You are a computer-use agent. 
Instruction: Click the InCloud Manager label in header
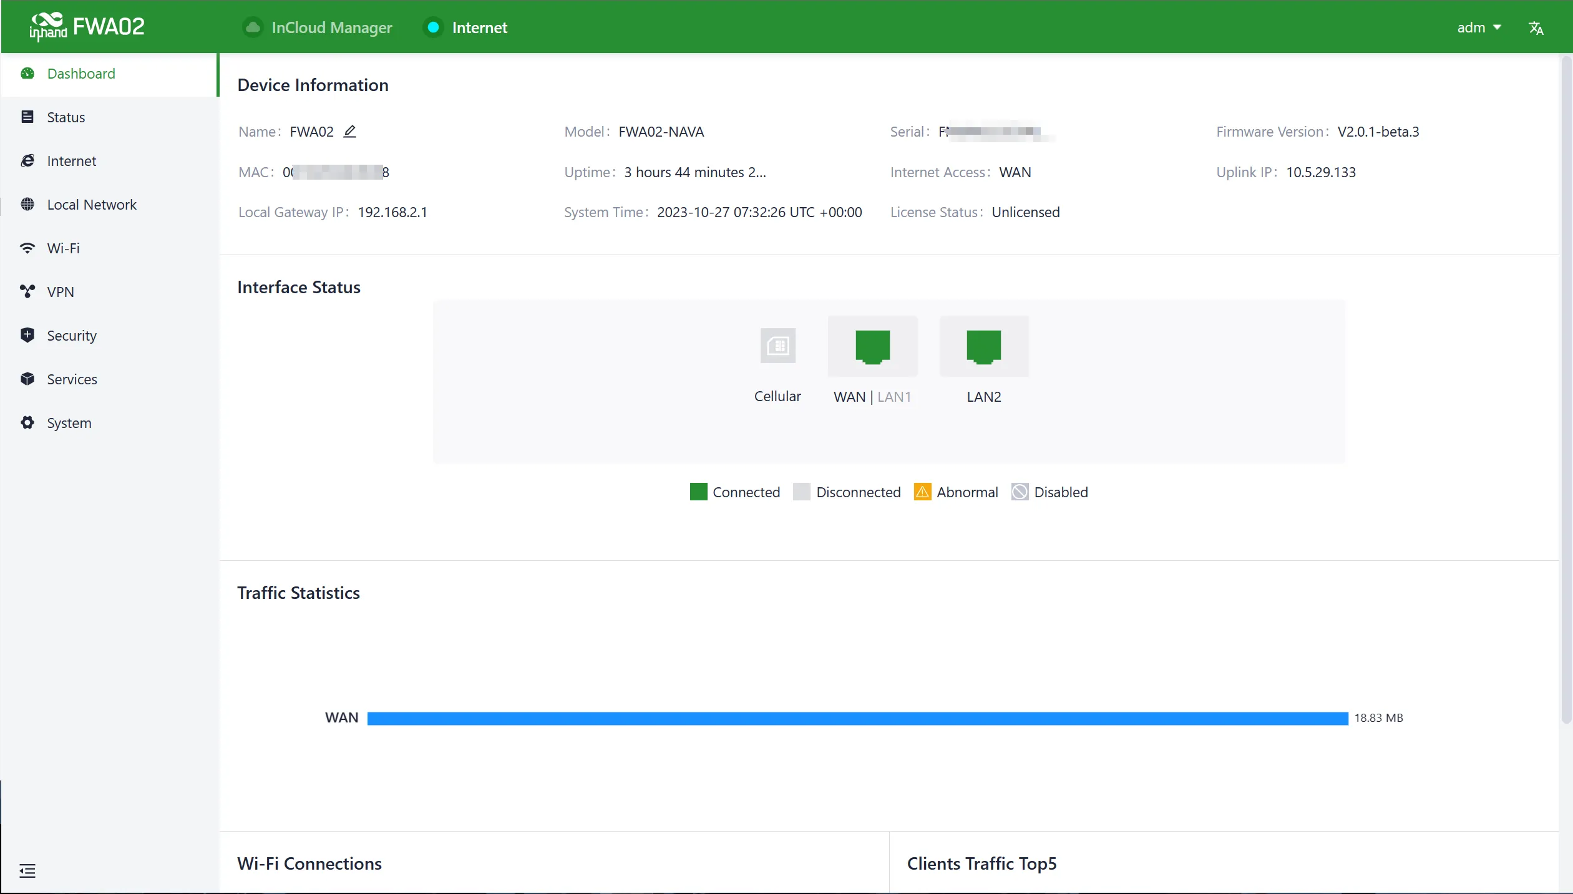(x=331, y=27)
